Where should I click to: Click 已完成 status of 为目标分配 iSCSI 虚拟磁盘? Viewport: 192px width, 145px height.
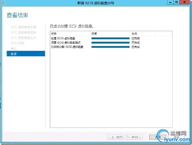136,47
